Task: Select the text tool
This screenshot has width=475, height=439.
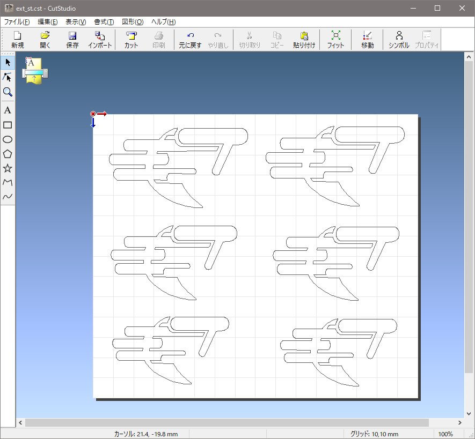Action: pos(8,110)
